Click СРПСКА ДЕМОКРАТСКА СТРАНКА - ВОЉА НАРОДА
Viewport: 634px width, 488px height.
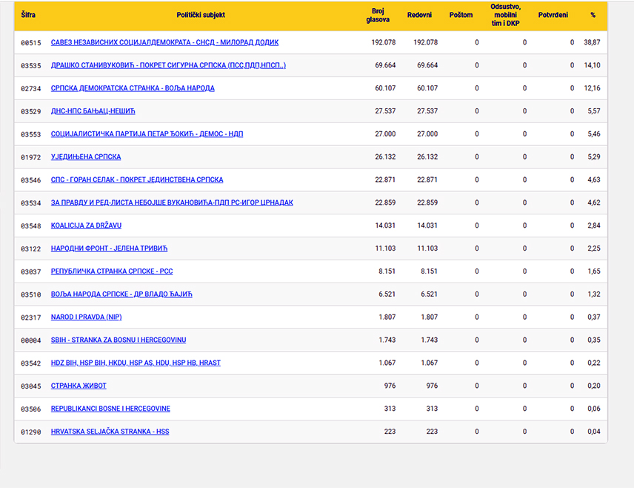click(x=133, y=88)
